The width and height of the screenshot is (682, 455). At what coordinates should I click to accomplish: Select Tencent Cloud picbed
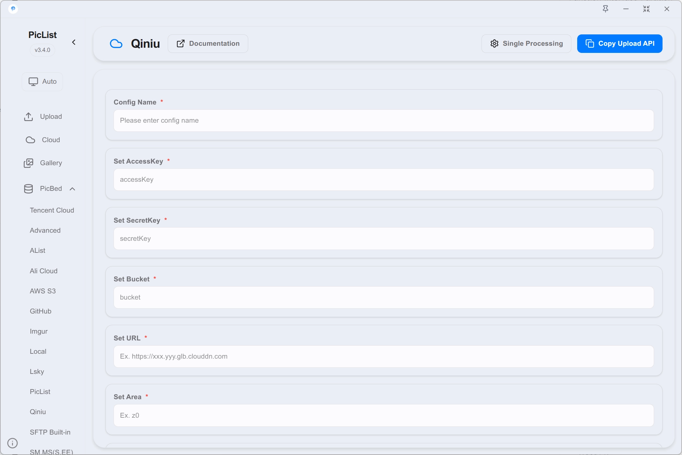coord(52,210)
